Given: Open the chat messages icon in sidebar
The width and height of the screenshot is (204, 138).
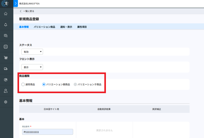Looking at the screenshot, I should pos(6,36).
